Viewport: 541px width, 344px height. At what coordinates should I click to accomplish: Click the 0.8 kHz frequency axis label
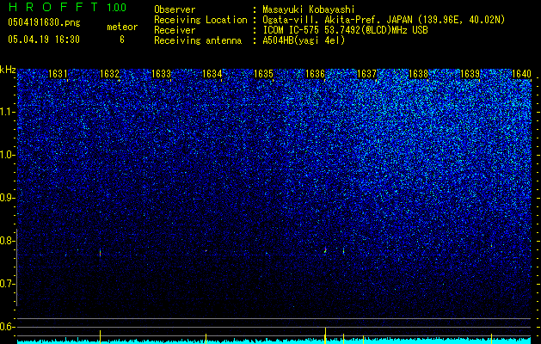[8, 241]
